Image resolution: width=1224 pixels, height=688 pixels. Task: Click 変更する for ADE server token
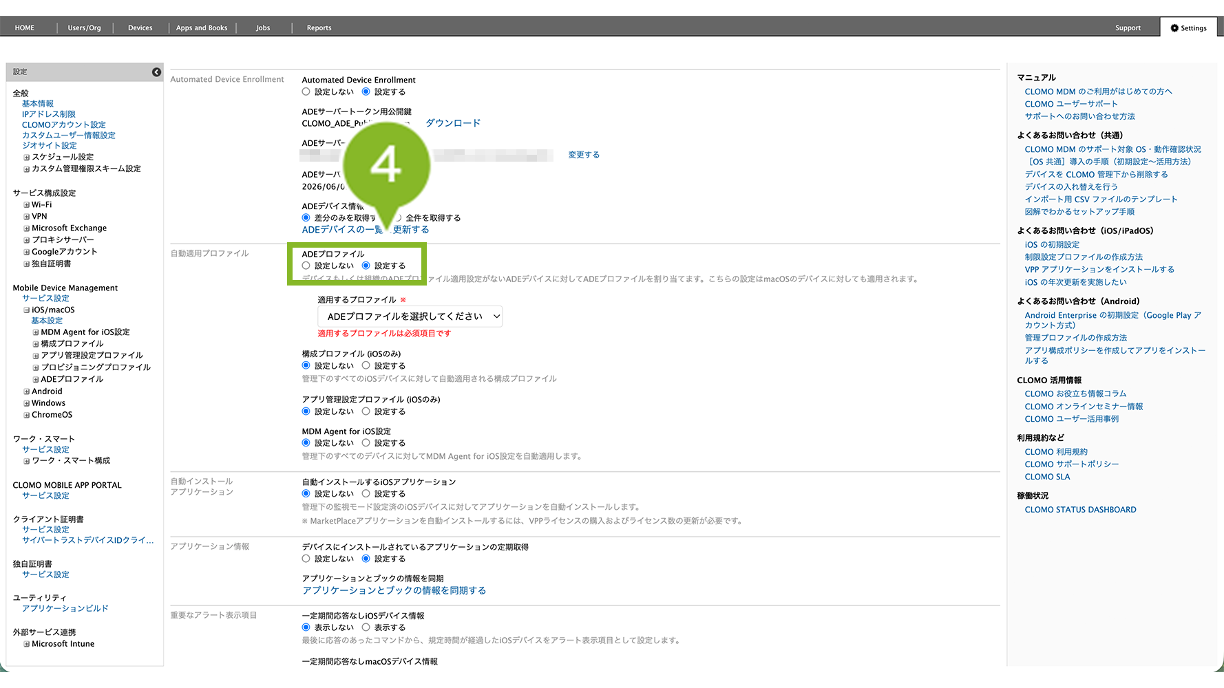pos(584,155)
